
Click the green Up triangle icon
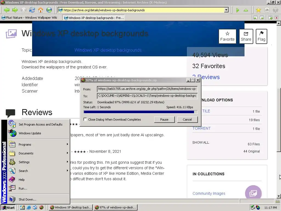[x=246, y=10]
